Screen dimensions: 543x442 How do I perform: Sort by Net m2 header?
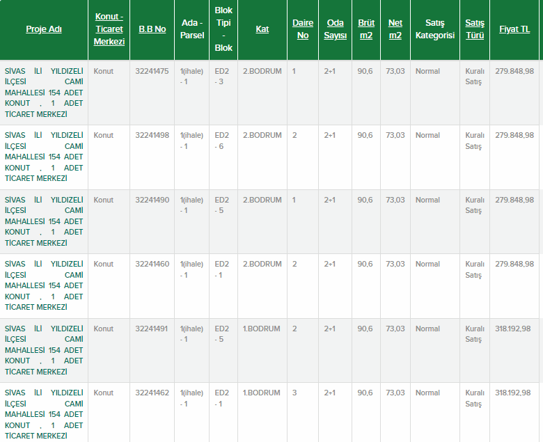point(395,29)
